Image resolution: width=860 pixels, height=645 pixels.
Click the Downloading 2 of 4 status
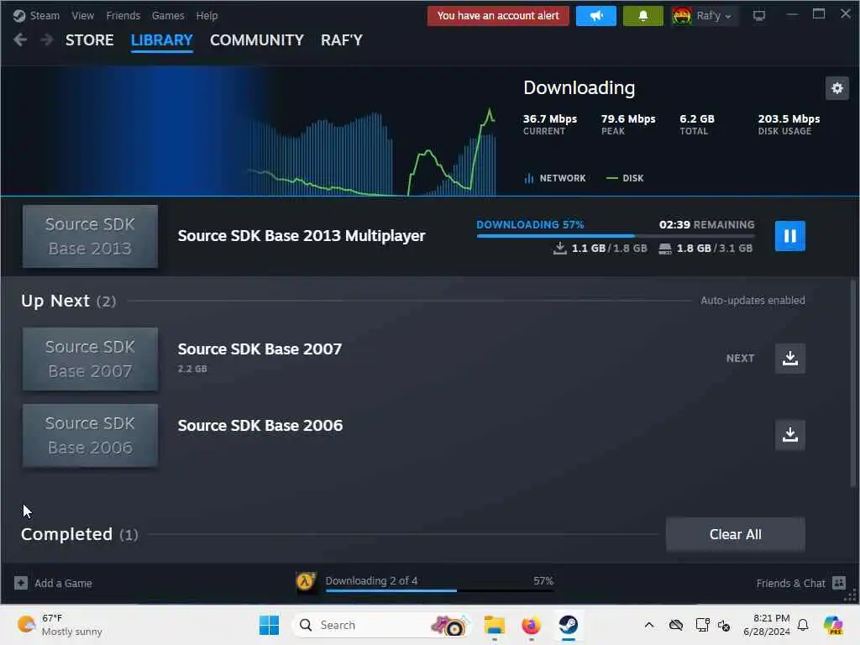371,580
